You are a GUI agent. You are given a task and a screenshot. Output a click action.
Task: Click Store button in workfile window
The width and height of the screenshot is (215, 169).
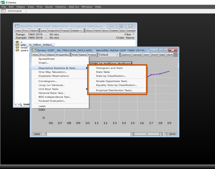point(105,30)
